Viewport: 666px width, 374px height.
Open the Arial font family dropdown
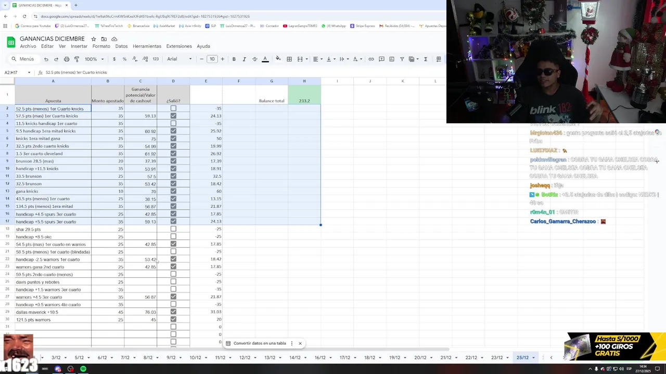point(180,59)
